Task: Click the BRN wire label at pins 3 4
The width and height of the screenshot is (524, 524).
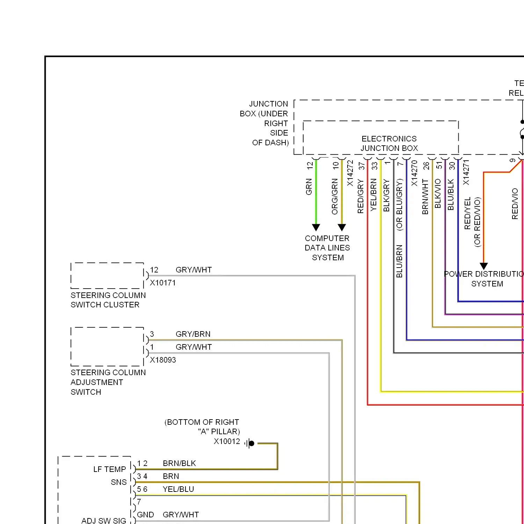Action: (171, 476)
